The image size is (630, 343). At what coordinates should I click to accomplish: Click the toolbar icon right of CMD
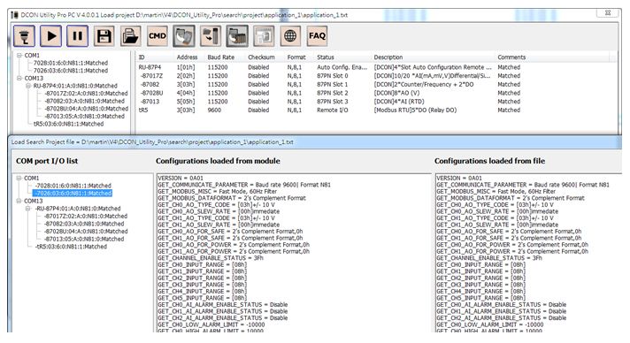coord(184,36)
